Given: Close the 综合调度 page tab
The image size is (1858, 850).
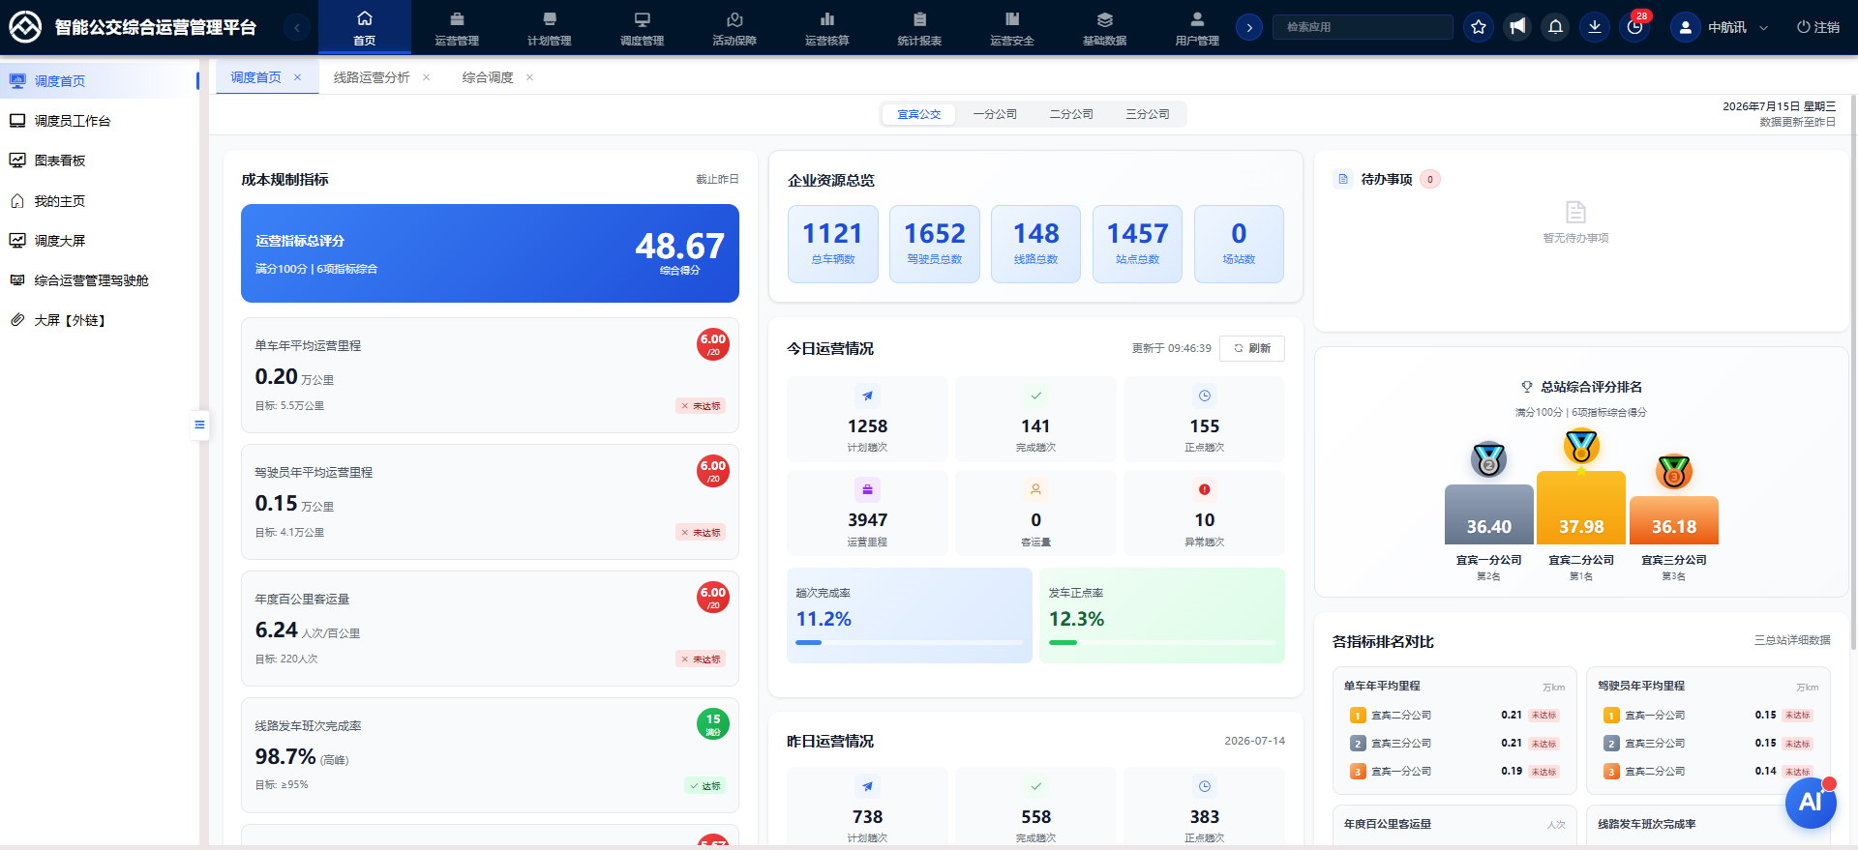Looking at the screenshot, I should (x=529, y=77).
